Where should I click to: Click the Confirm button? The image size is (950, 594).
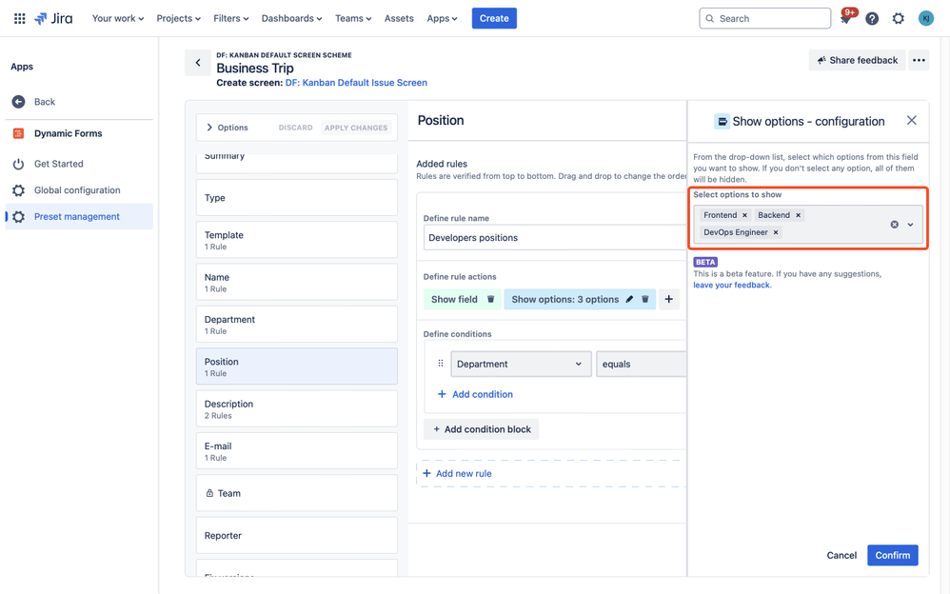(x=893, y=555)
